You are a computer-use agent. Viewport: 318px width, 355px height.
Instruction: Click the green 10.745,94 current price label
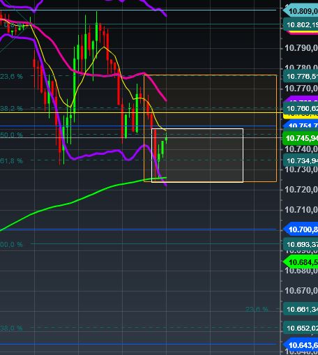click(x=301, y=138)
